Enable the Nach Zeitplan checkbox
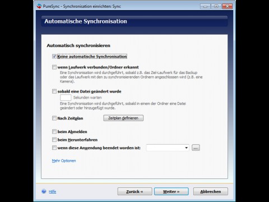269x202 pixels. tap(54, 118)
